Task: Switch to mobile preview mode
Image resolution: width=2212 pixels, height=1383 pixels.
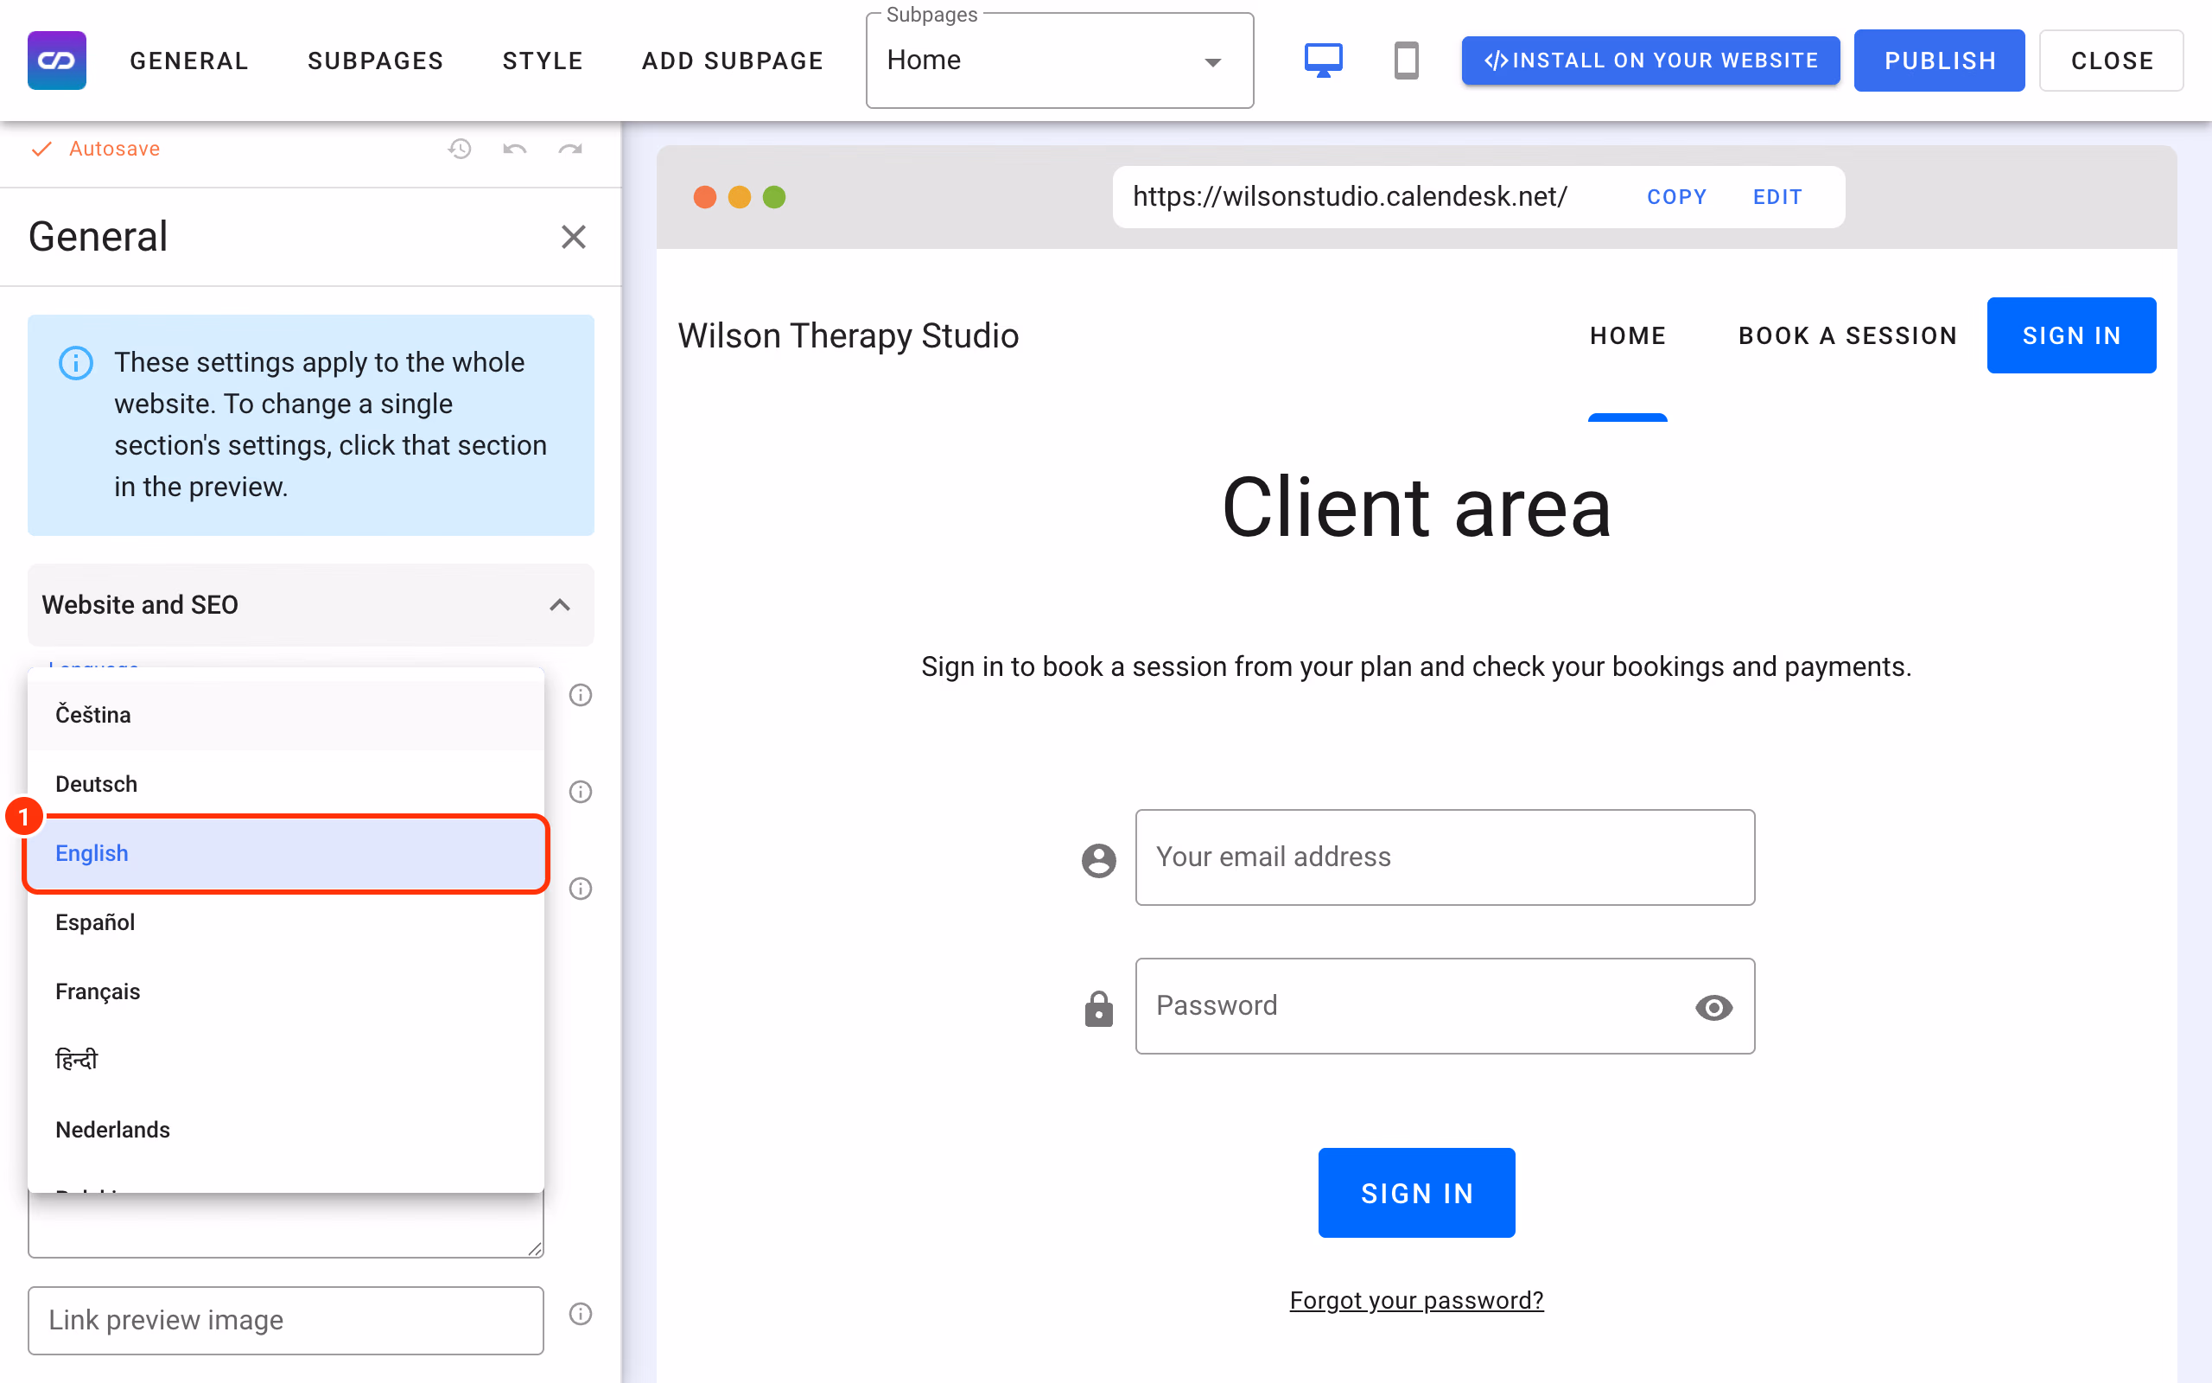Action: click(1406, 61)
